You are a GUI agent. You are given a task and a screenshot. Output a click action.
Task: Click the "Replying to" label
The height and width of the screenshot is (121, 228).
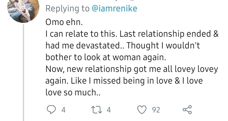[67, 9]
